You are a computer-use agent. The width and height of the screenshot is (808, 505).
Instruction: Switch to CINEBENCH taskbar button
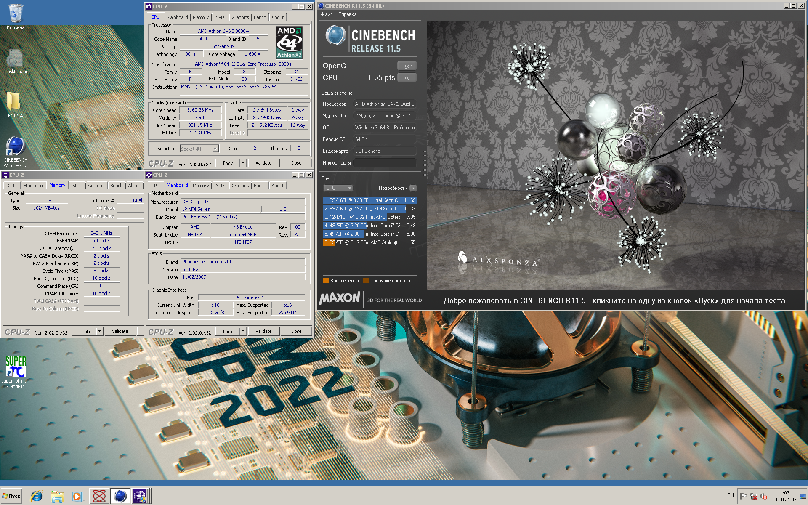point(120,496)
